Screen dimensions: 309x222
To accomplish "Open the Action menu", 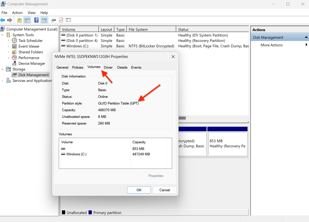I will tap(17, 12).
